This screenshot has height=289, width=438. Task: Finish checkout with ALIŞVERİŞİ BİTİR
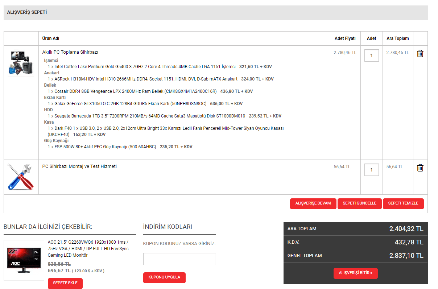coord(356,273)
